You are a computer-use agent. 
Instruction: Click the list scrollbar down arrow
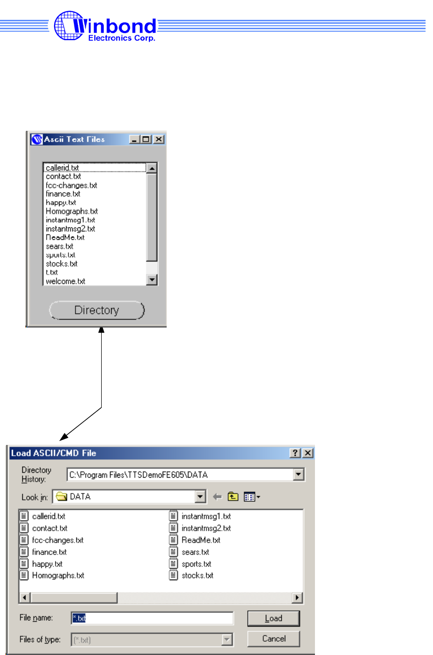coord(152,280)
